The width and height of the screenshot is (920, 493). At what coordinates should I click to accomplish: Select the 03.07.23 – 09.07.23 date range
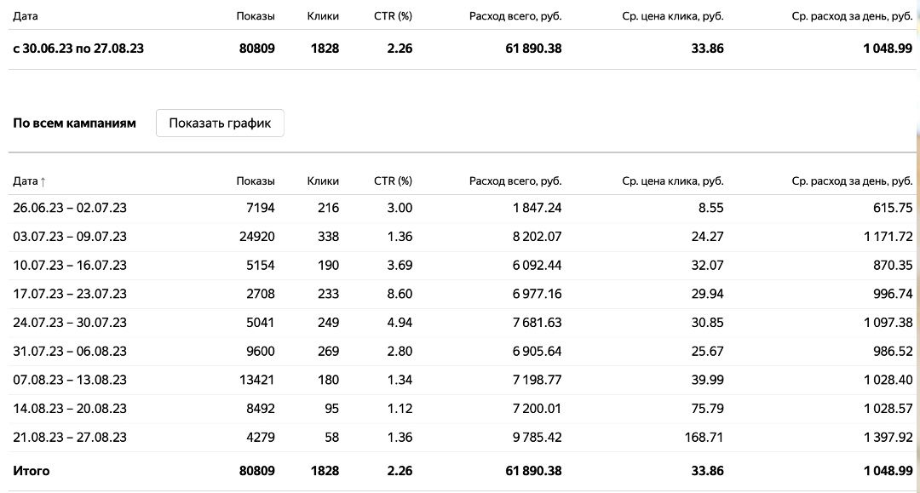[x=70, y=237]
